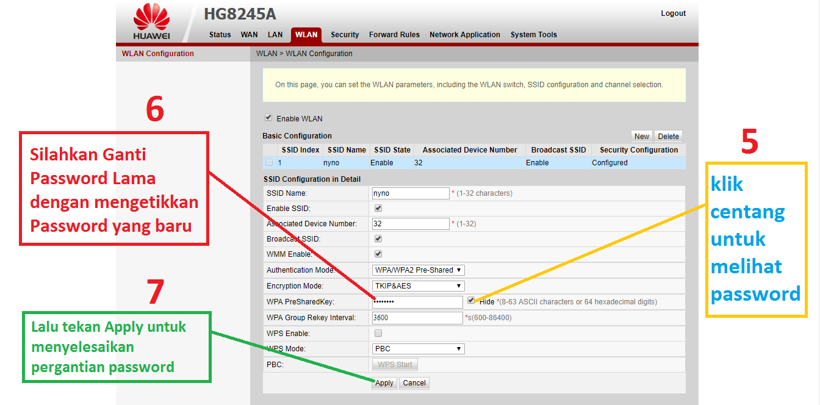Open the Encryption Mode dropdown
The image size is (820, 405).
418,286
